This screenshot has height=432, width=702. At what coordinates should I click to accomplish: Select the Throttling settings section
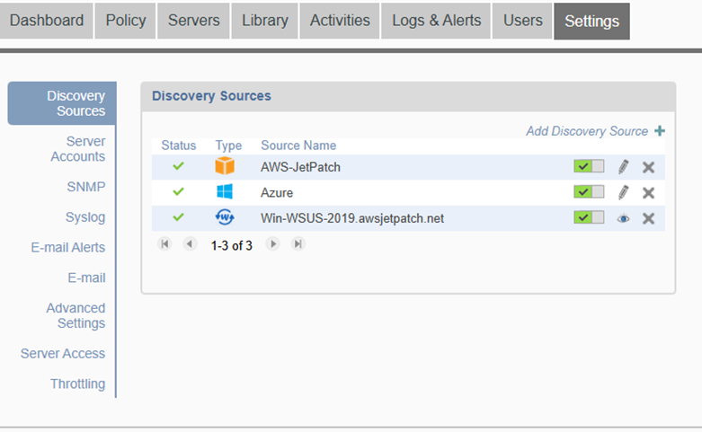[77, 384]
